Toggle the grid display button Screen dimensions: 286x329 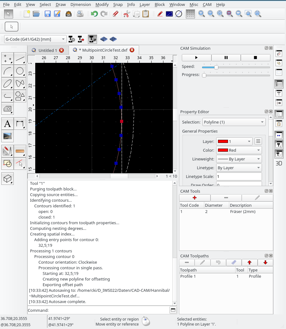pos(190,14)
